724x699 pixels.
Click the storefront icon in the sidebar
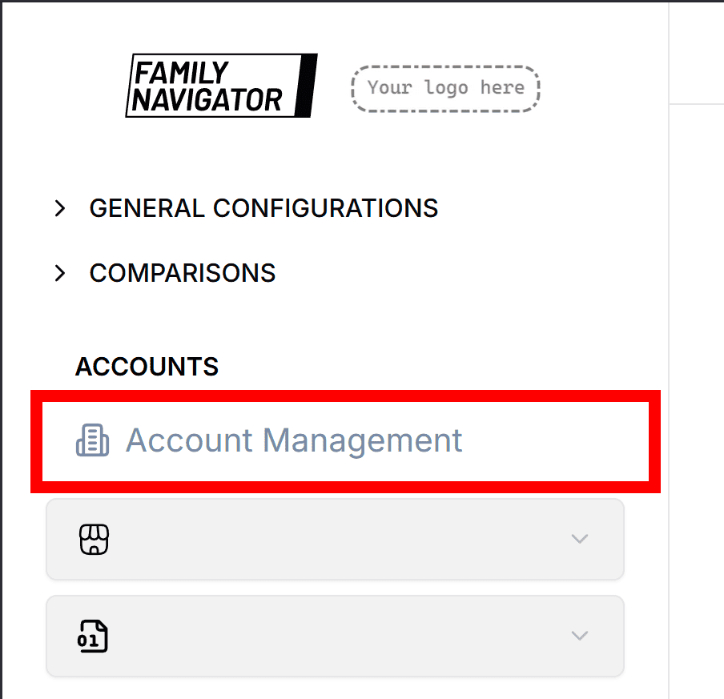(x=93, y=539)
